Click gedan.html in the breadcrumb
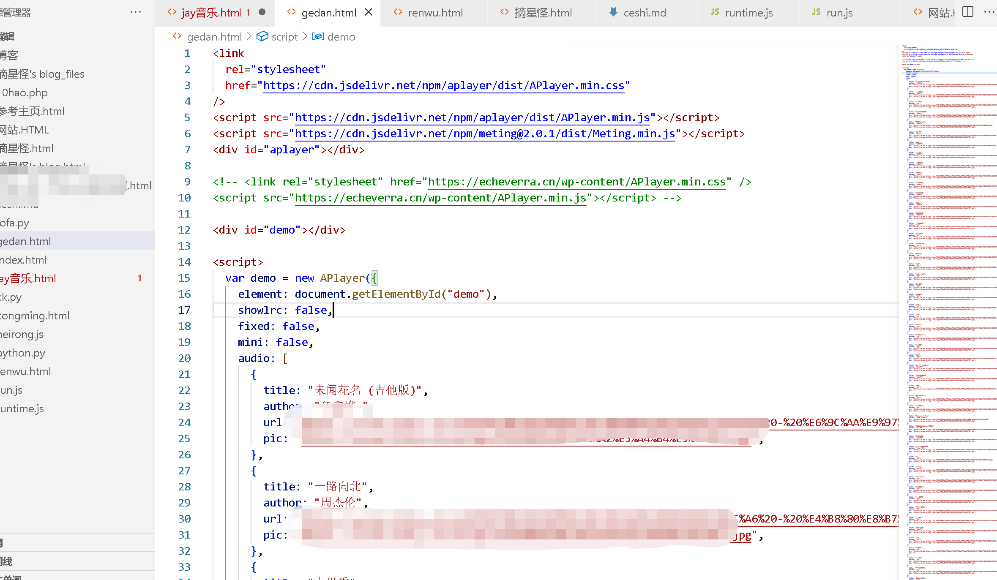The height and width of the screenshot is (580, 997). [x=214, y=37]
